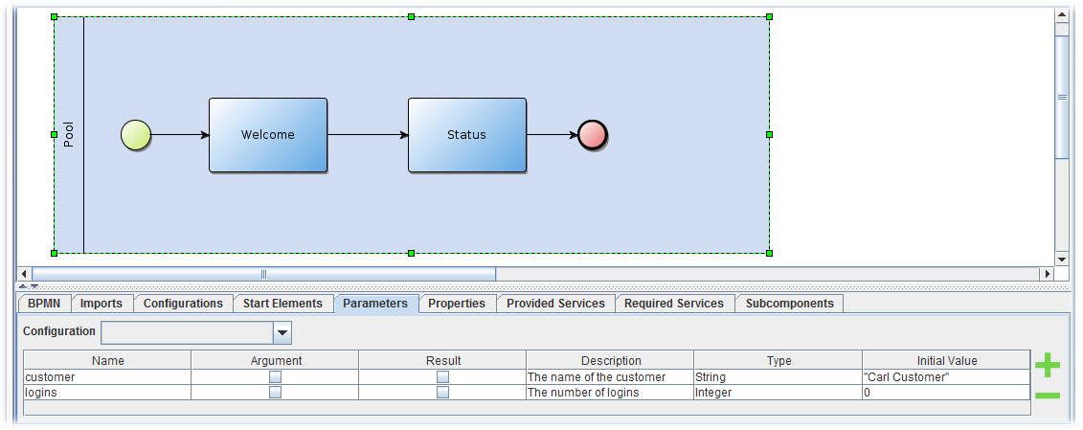
Task: Select the Welcome task node
Action: coord(268,135)
